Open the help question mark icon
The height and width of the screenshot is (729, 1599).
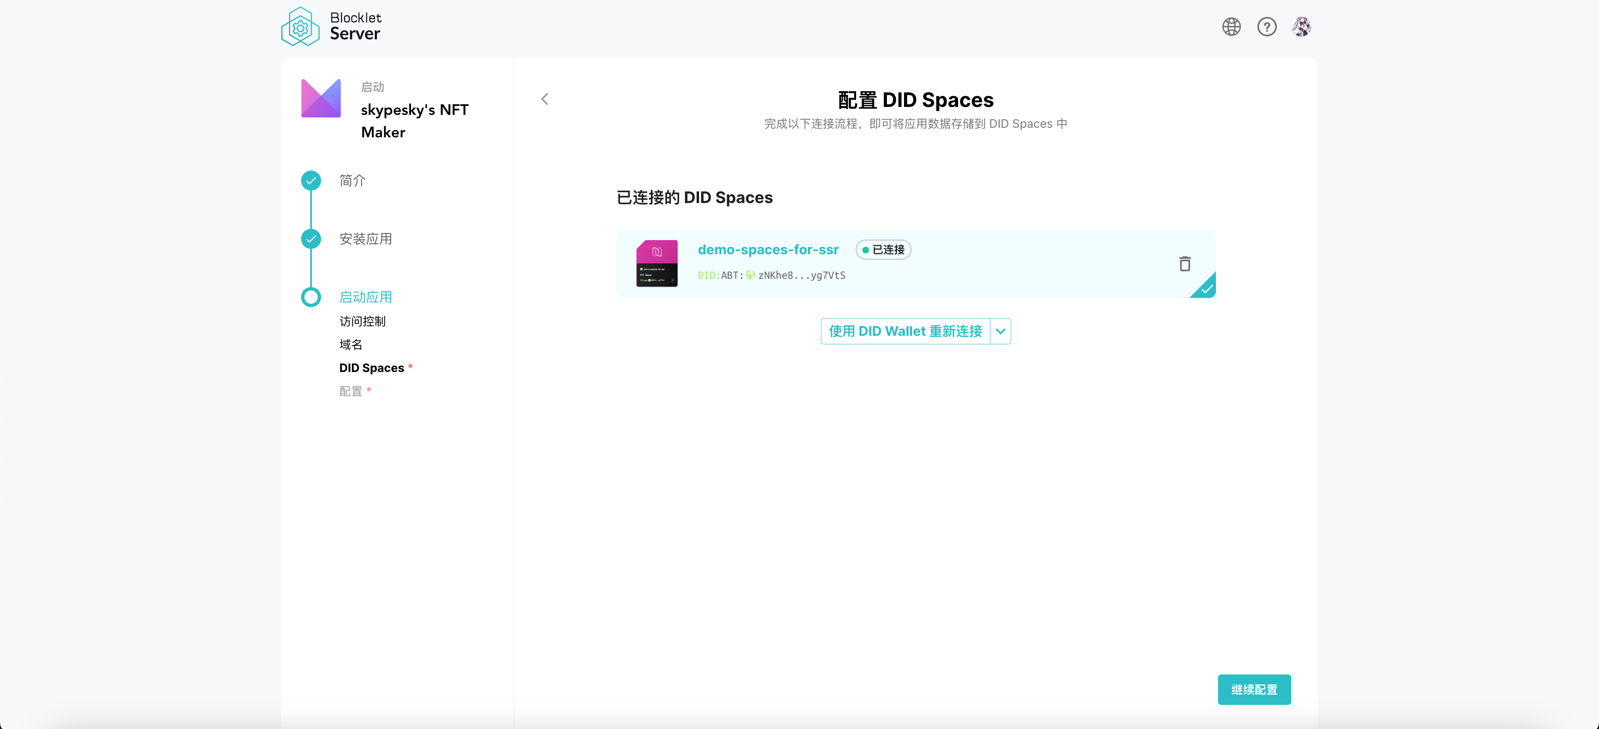click(x=1266, y=27)
